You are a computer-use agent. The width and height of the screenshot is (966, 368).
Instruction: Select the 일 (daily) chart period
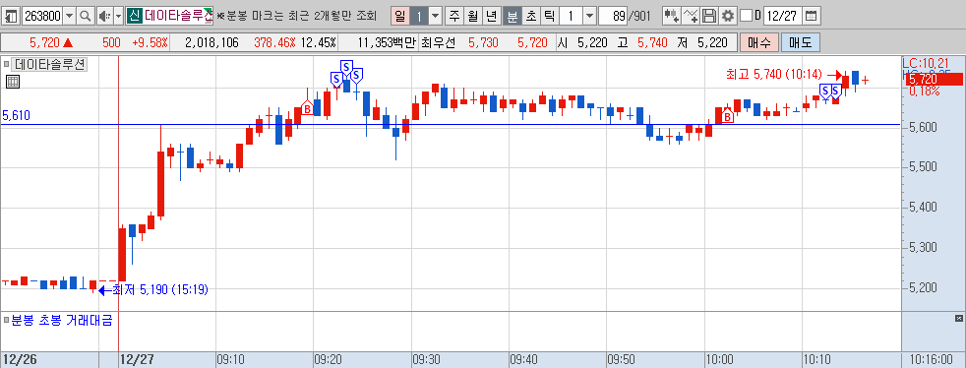click(x=400, y=16)
